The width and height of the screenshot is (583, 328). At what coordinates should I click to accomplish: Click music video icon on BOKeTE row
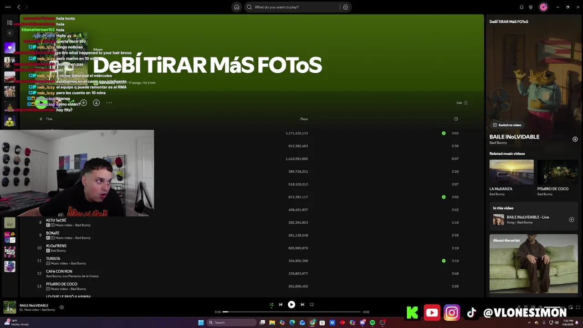(x=52, y=238)
